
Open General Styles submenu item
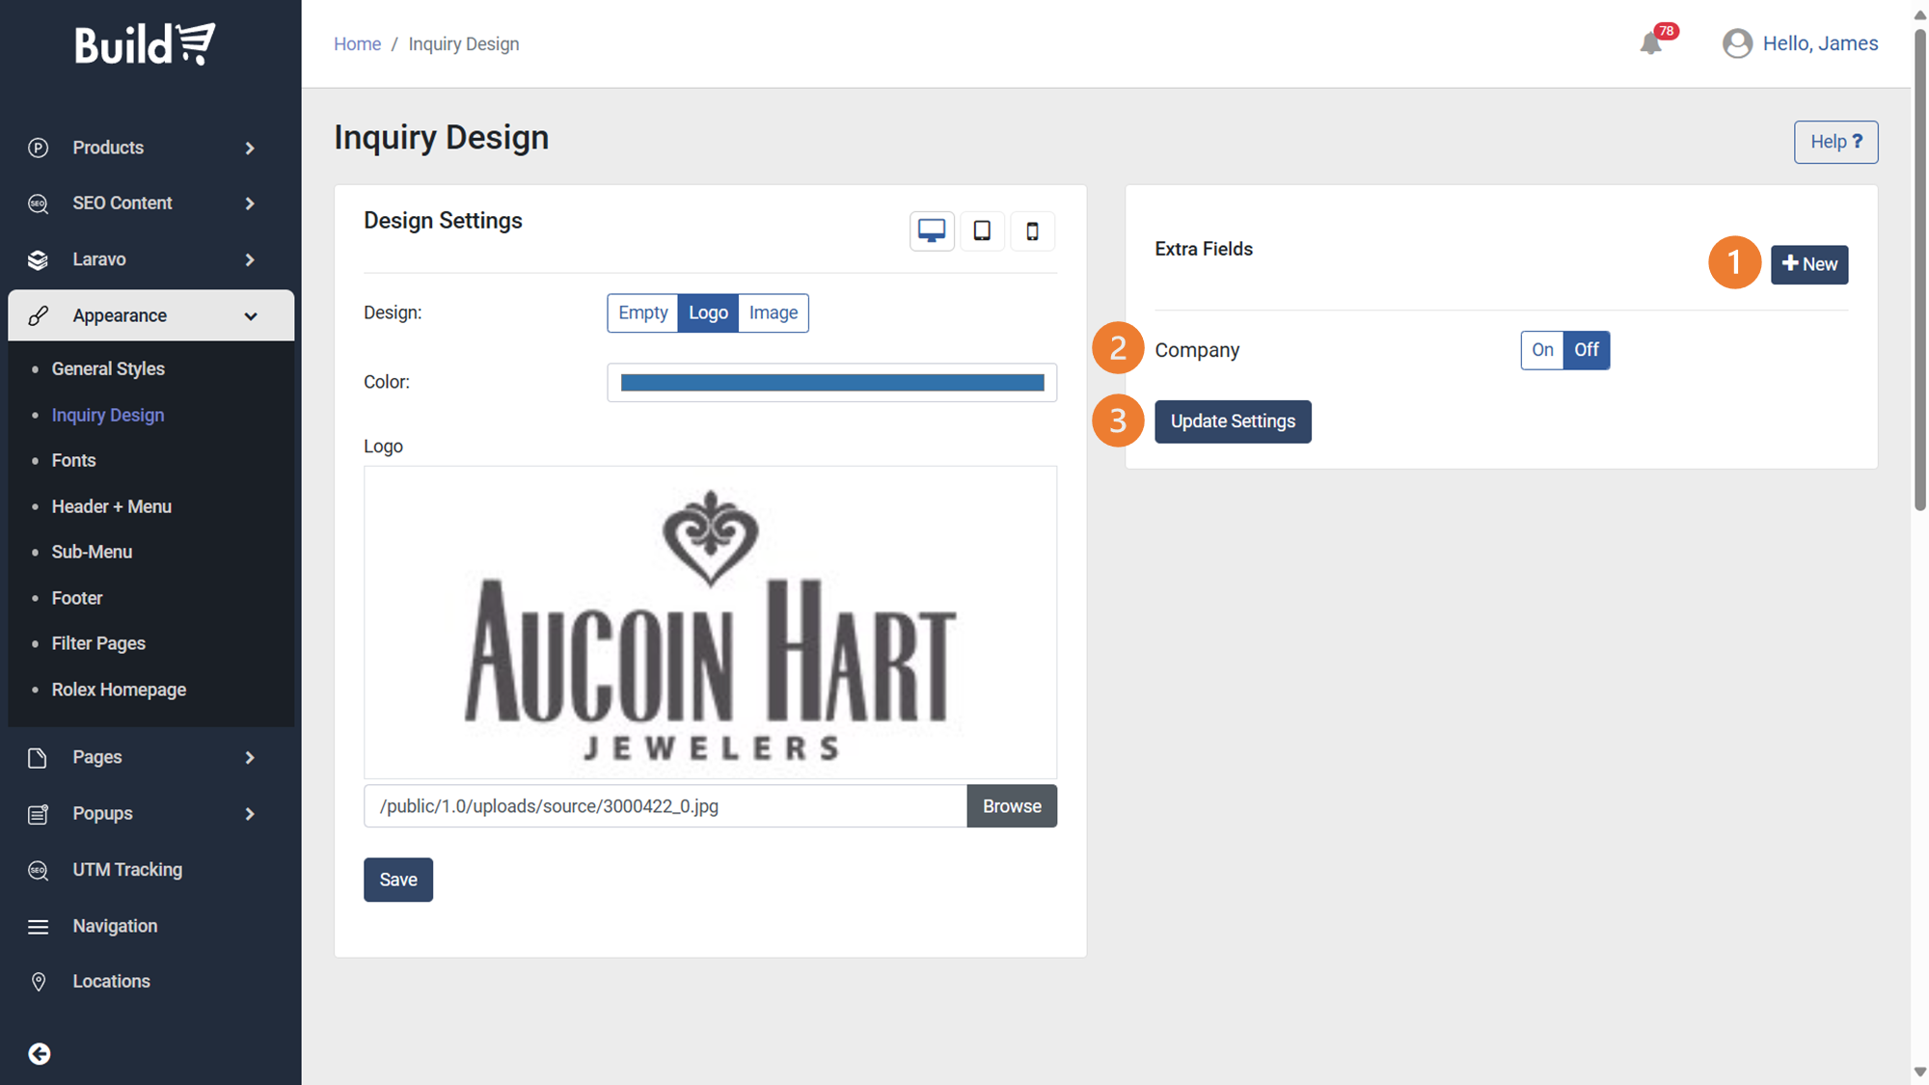108,368
